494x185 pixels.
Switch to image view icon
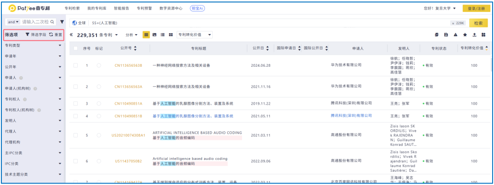coord(155,35)
